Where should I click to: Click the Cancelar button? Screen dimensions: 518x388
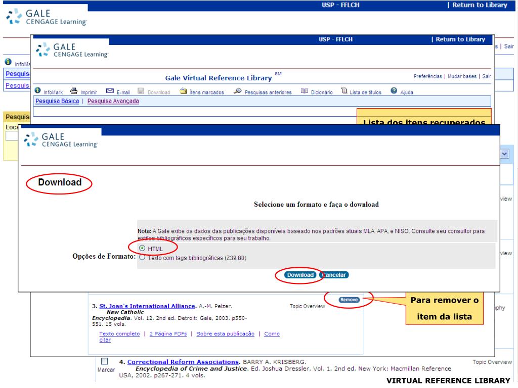tap(334, 275)
